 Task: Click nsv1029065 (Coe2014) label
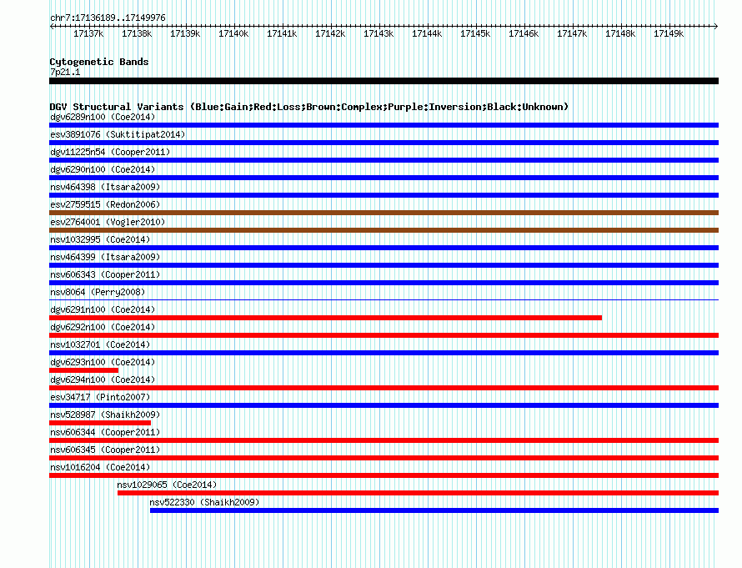167,485
